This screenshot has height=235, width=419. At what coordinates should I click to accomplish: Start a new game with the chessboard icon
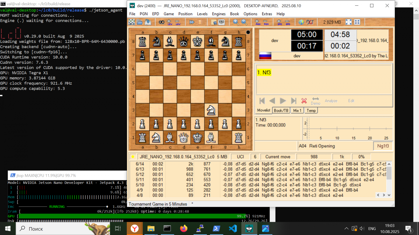pyautogui.click(x=131, y=22)
